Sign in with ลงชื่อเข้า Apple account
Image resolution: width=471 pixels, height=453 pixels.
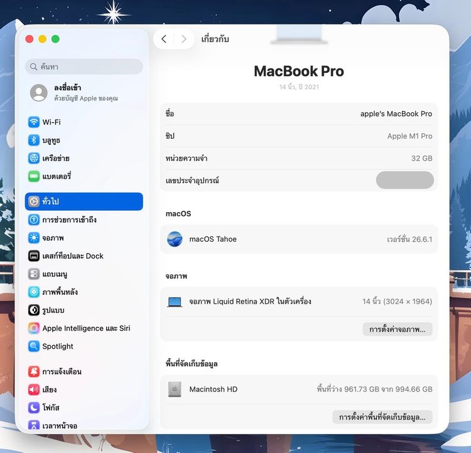(x=75, y=92)
